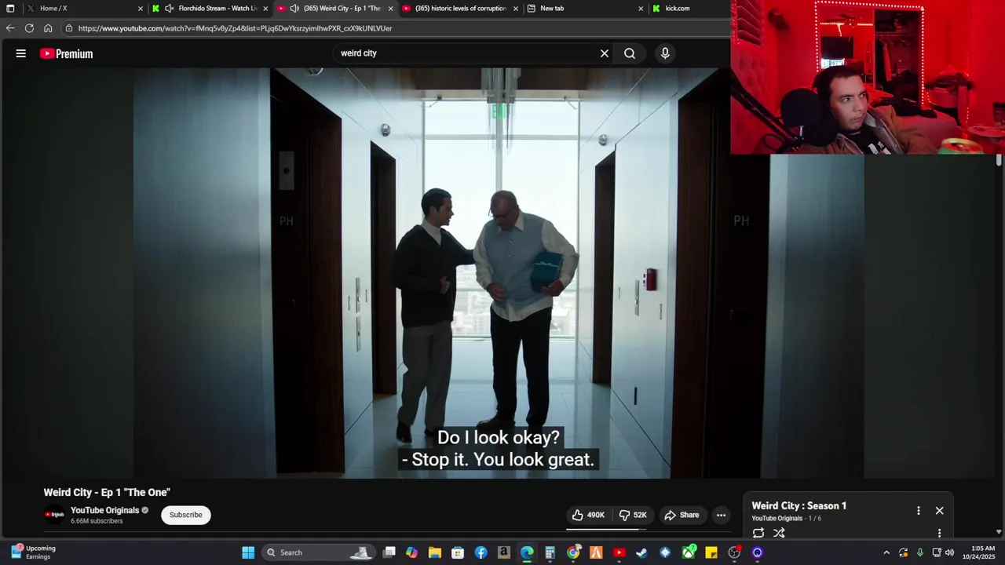Go back in browser history
1005x565 pixels.
tap(10, 28)
